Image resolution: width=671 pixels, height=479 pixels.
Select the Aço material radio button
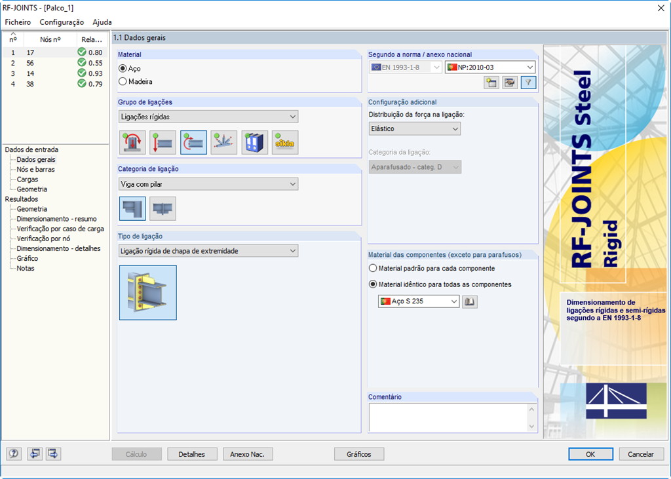click(123, 69)
